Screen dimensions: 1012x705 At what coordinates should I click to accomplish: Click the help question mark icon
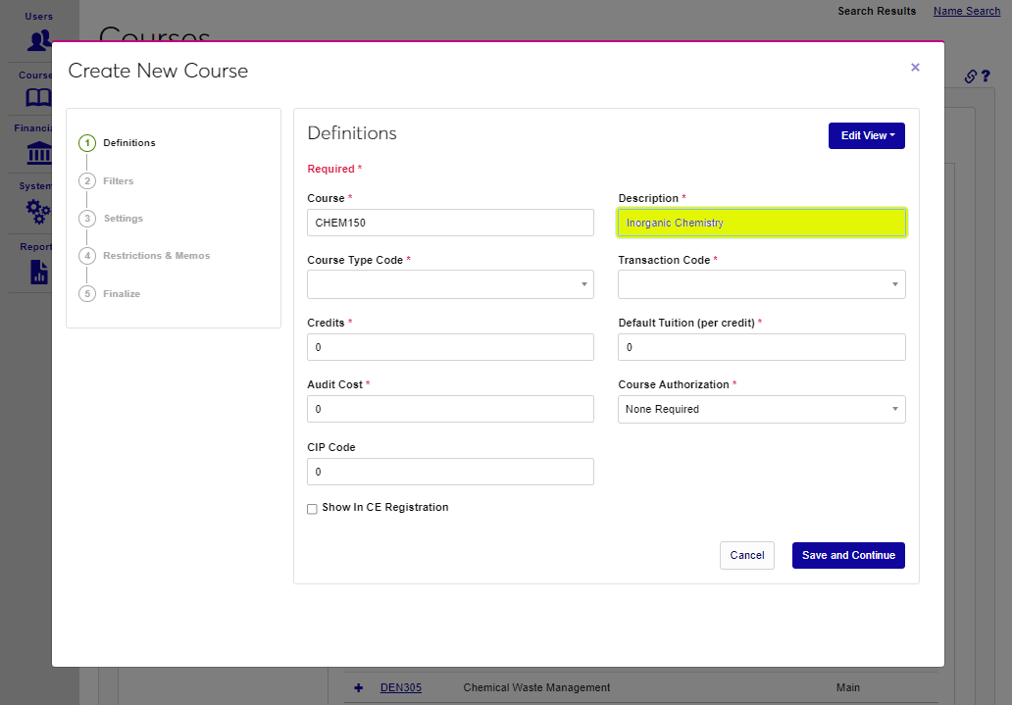click(x=986, y=76)
